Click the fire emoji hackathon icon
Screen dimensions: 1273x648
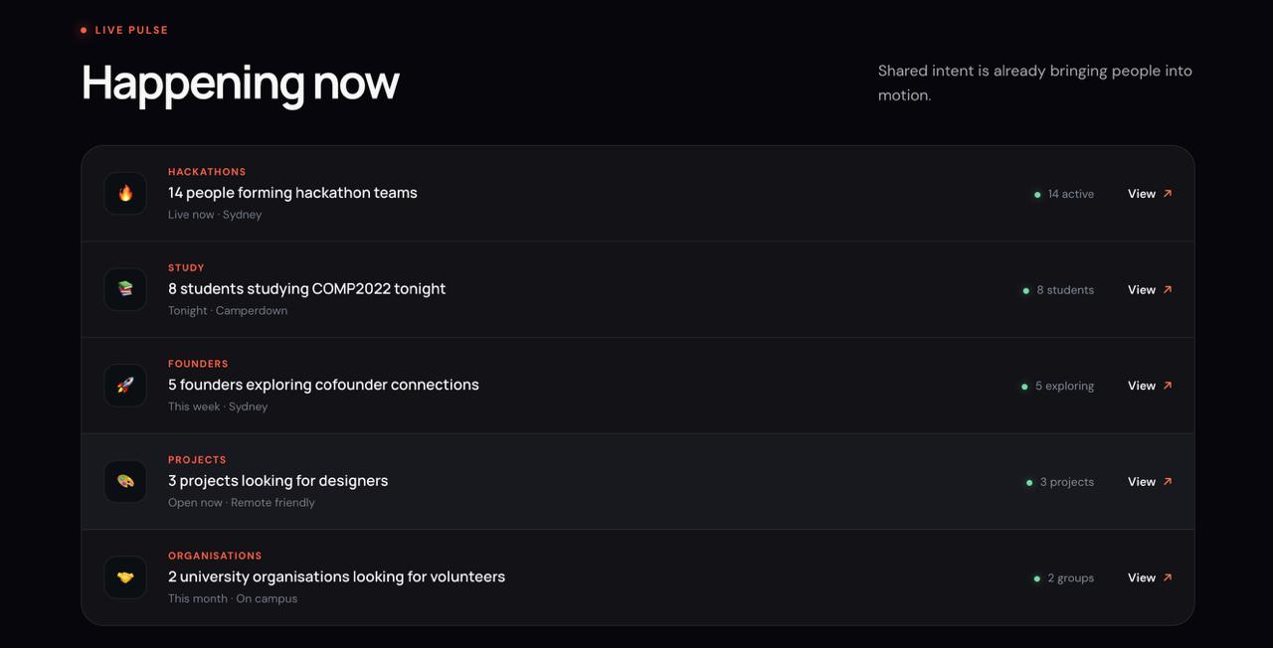coord(125,194)
